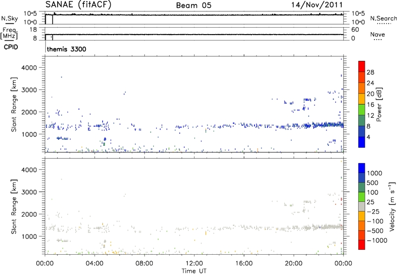Image resolution: width=397 pixels, height=274 pixels.
Task: Click the bright blue bottom Power color bar segment
Action: click(362, 142)
